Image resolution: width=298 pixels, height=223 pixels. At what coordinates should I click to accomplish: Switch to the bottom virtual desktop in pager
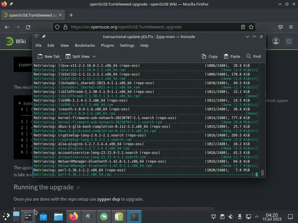click(16, 219)
